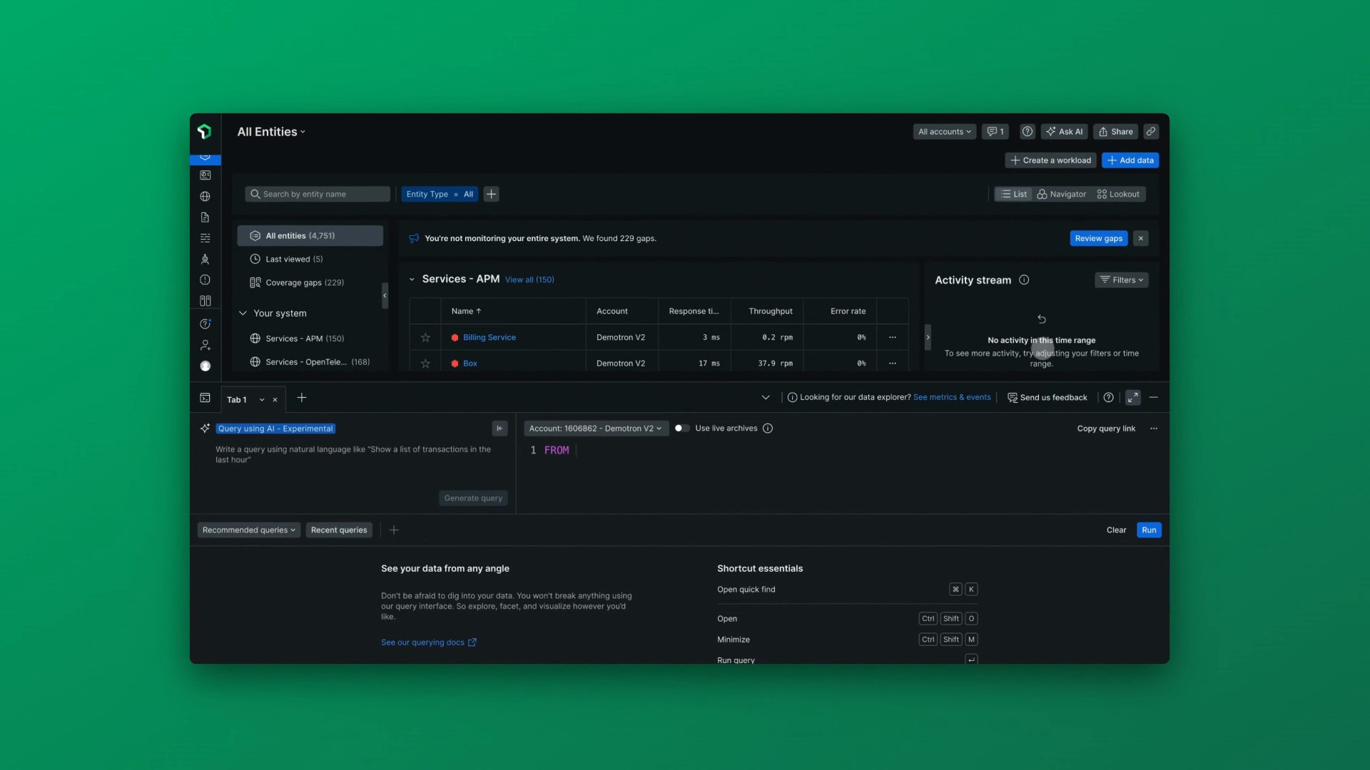Minimize the query console
1370x770 pixels.
click(1154, 397)
